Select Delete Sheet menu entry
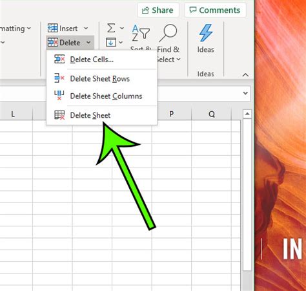The width and height of the screenshot is (306, 291). click(x=101, y=115)
